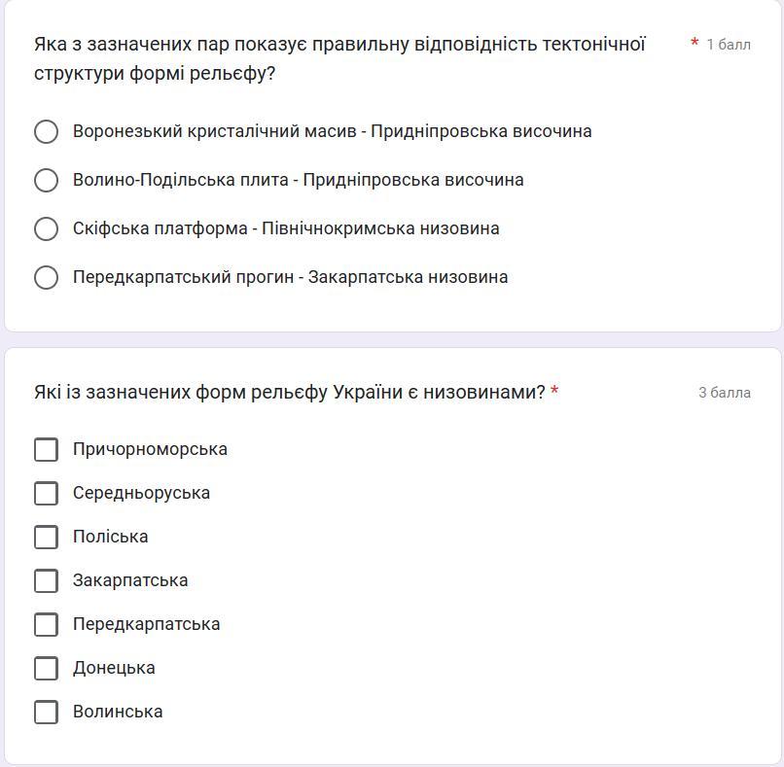Click the '3 балла' points label
The height and width of the screenshot is (767, 784).
[x=724, y=393]
